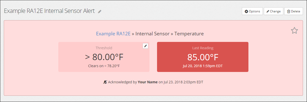Open the Example RA12E link

[x=113, y=34]
